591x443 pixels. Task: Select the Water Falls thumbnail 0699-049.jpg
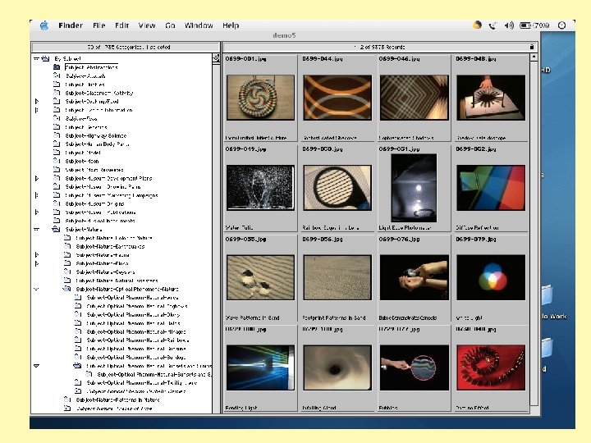pos(260,188)
